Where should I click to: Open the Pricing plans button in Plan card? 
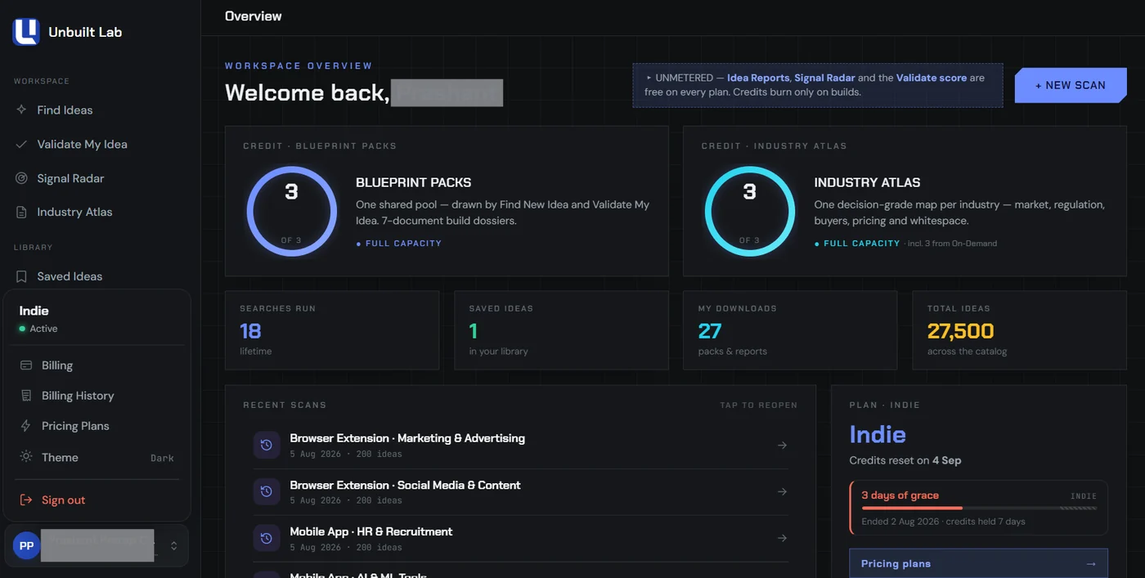(979, 563)
